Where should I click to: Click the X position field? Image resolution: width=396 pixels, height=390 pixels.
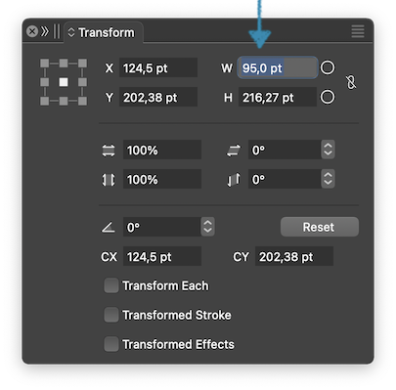pyautogui.click(x=158, y=67)
